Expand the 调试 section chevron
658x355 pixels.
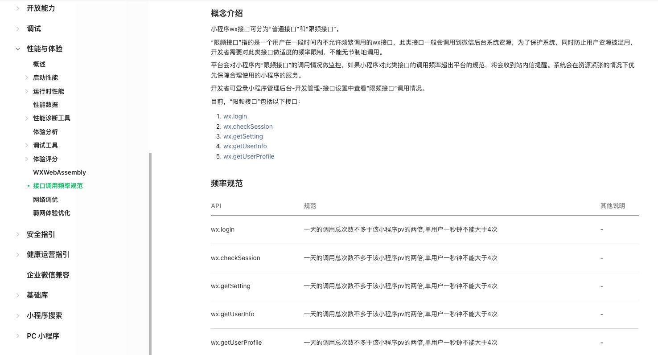(18, 29)
